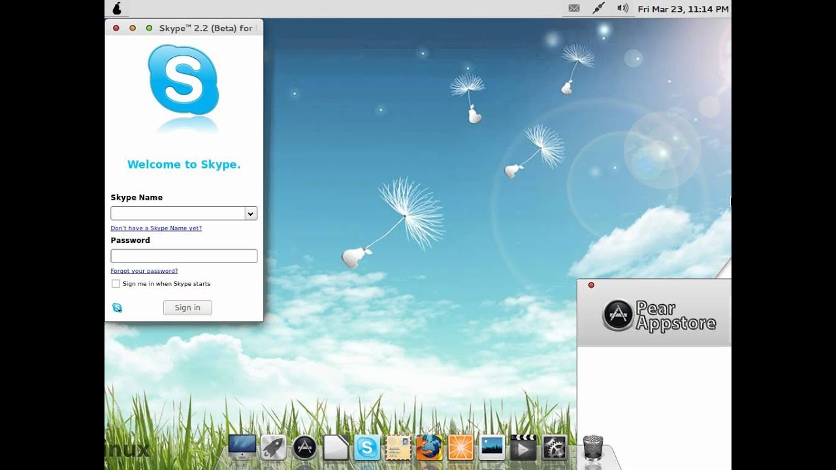The image size is (836, 470).
Task: Open the orange starburst icon in dock
Action: (460, 448)
